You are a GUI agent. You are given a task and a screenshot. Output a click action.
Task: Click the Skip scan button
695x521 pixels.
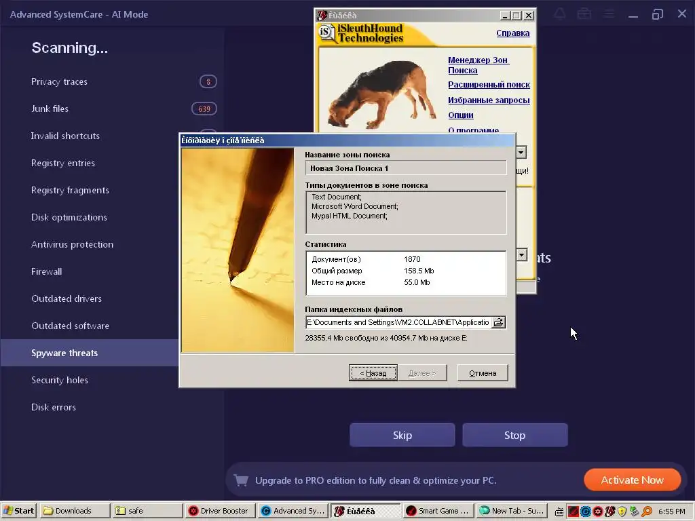click(402, 435)
